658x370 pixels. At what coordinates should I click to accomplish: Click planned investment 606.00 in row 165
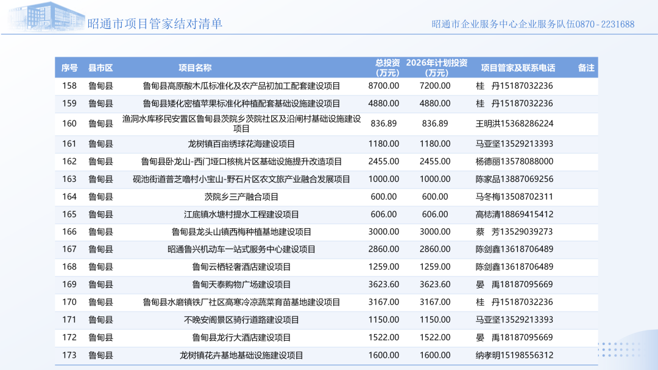[435, 214]
